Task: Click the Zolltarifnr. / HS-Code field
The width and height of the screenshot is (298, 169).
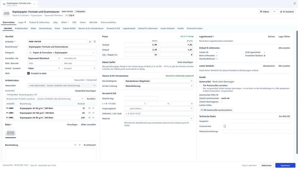Action: (159, 113)
